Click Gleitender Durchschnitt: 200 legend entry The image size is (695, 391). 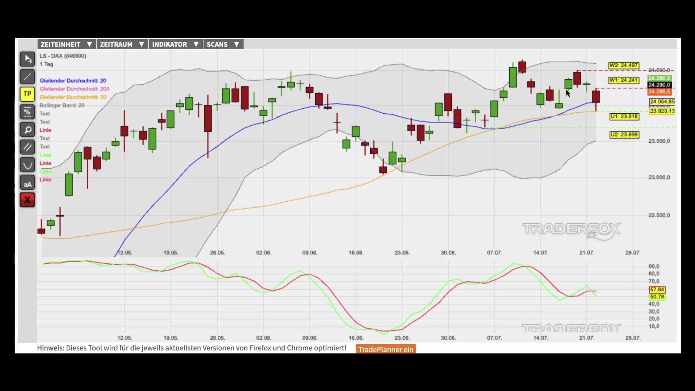(x=74, y=89)
